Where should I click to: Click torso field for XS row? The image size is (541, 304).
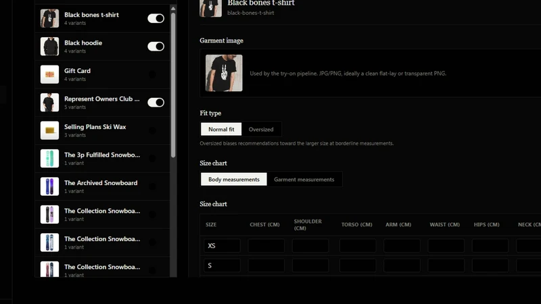[x=358, y=246]
